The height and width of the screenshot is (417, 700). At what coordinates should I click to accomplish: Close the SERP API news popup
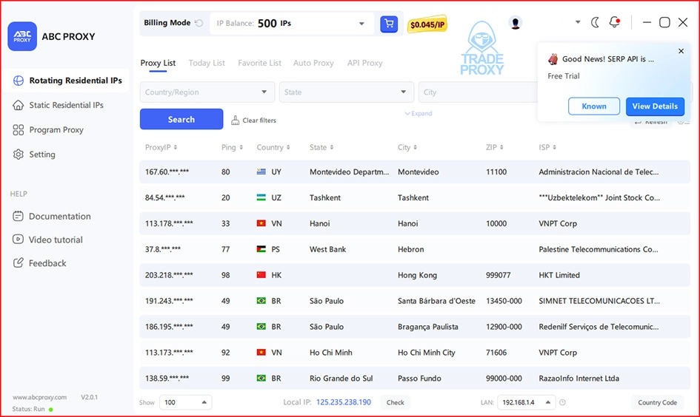point(681,51)
